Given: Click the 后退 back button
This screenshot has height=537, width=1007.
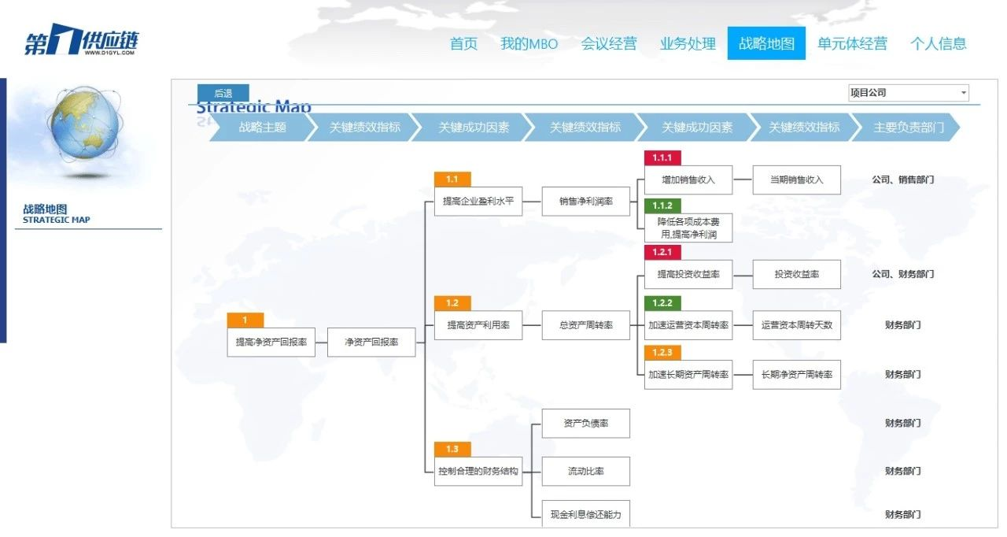Looking at the screenshot, I should 223,93.
